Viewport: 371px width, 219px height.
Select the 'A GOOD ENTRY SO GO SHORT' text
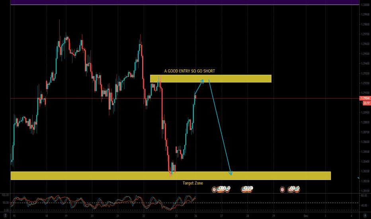click(189, 71)
